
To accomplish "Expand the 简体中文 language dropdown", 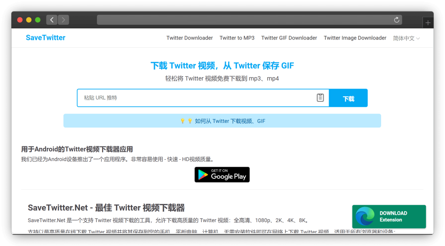I will (406, 38).
